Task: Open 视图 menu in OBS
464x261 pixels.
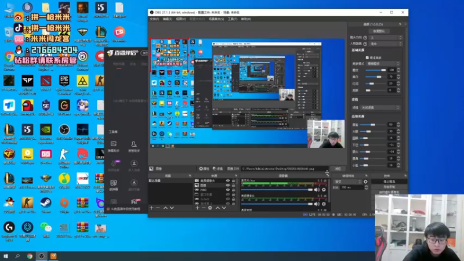Action: point(181,19)
